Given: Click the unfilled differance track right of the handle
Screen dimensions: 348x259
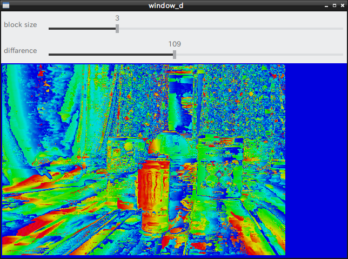Looking at the screenshot, I should point(260,55).
